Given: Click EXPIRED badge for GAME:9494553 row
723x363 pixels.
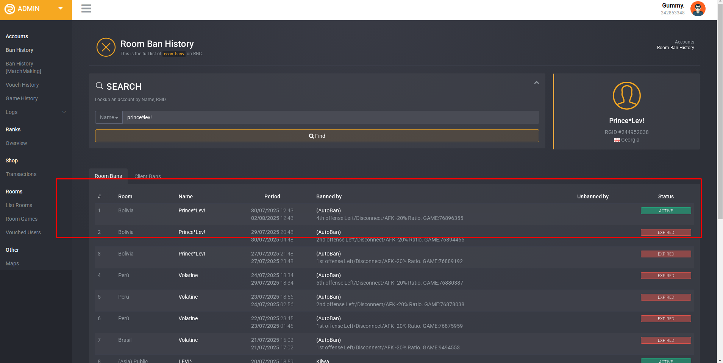Looking at the screenshot, I should (x=666, y=340).
